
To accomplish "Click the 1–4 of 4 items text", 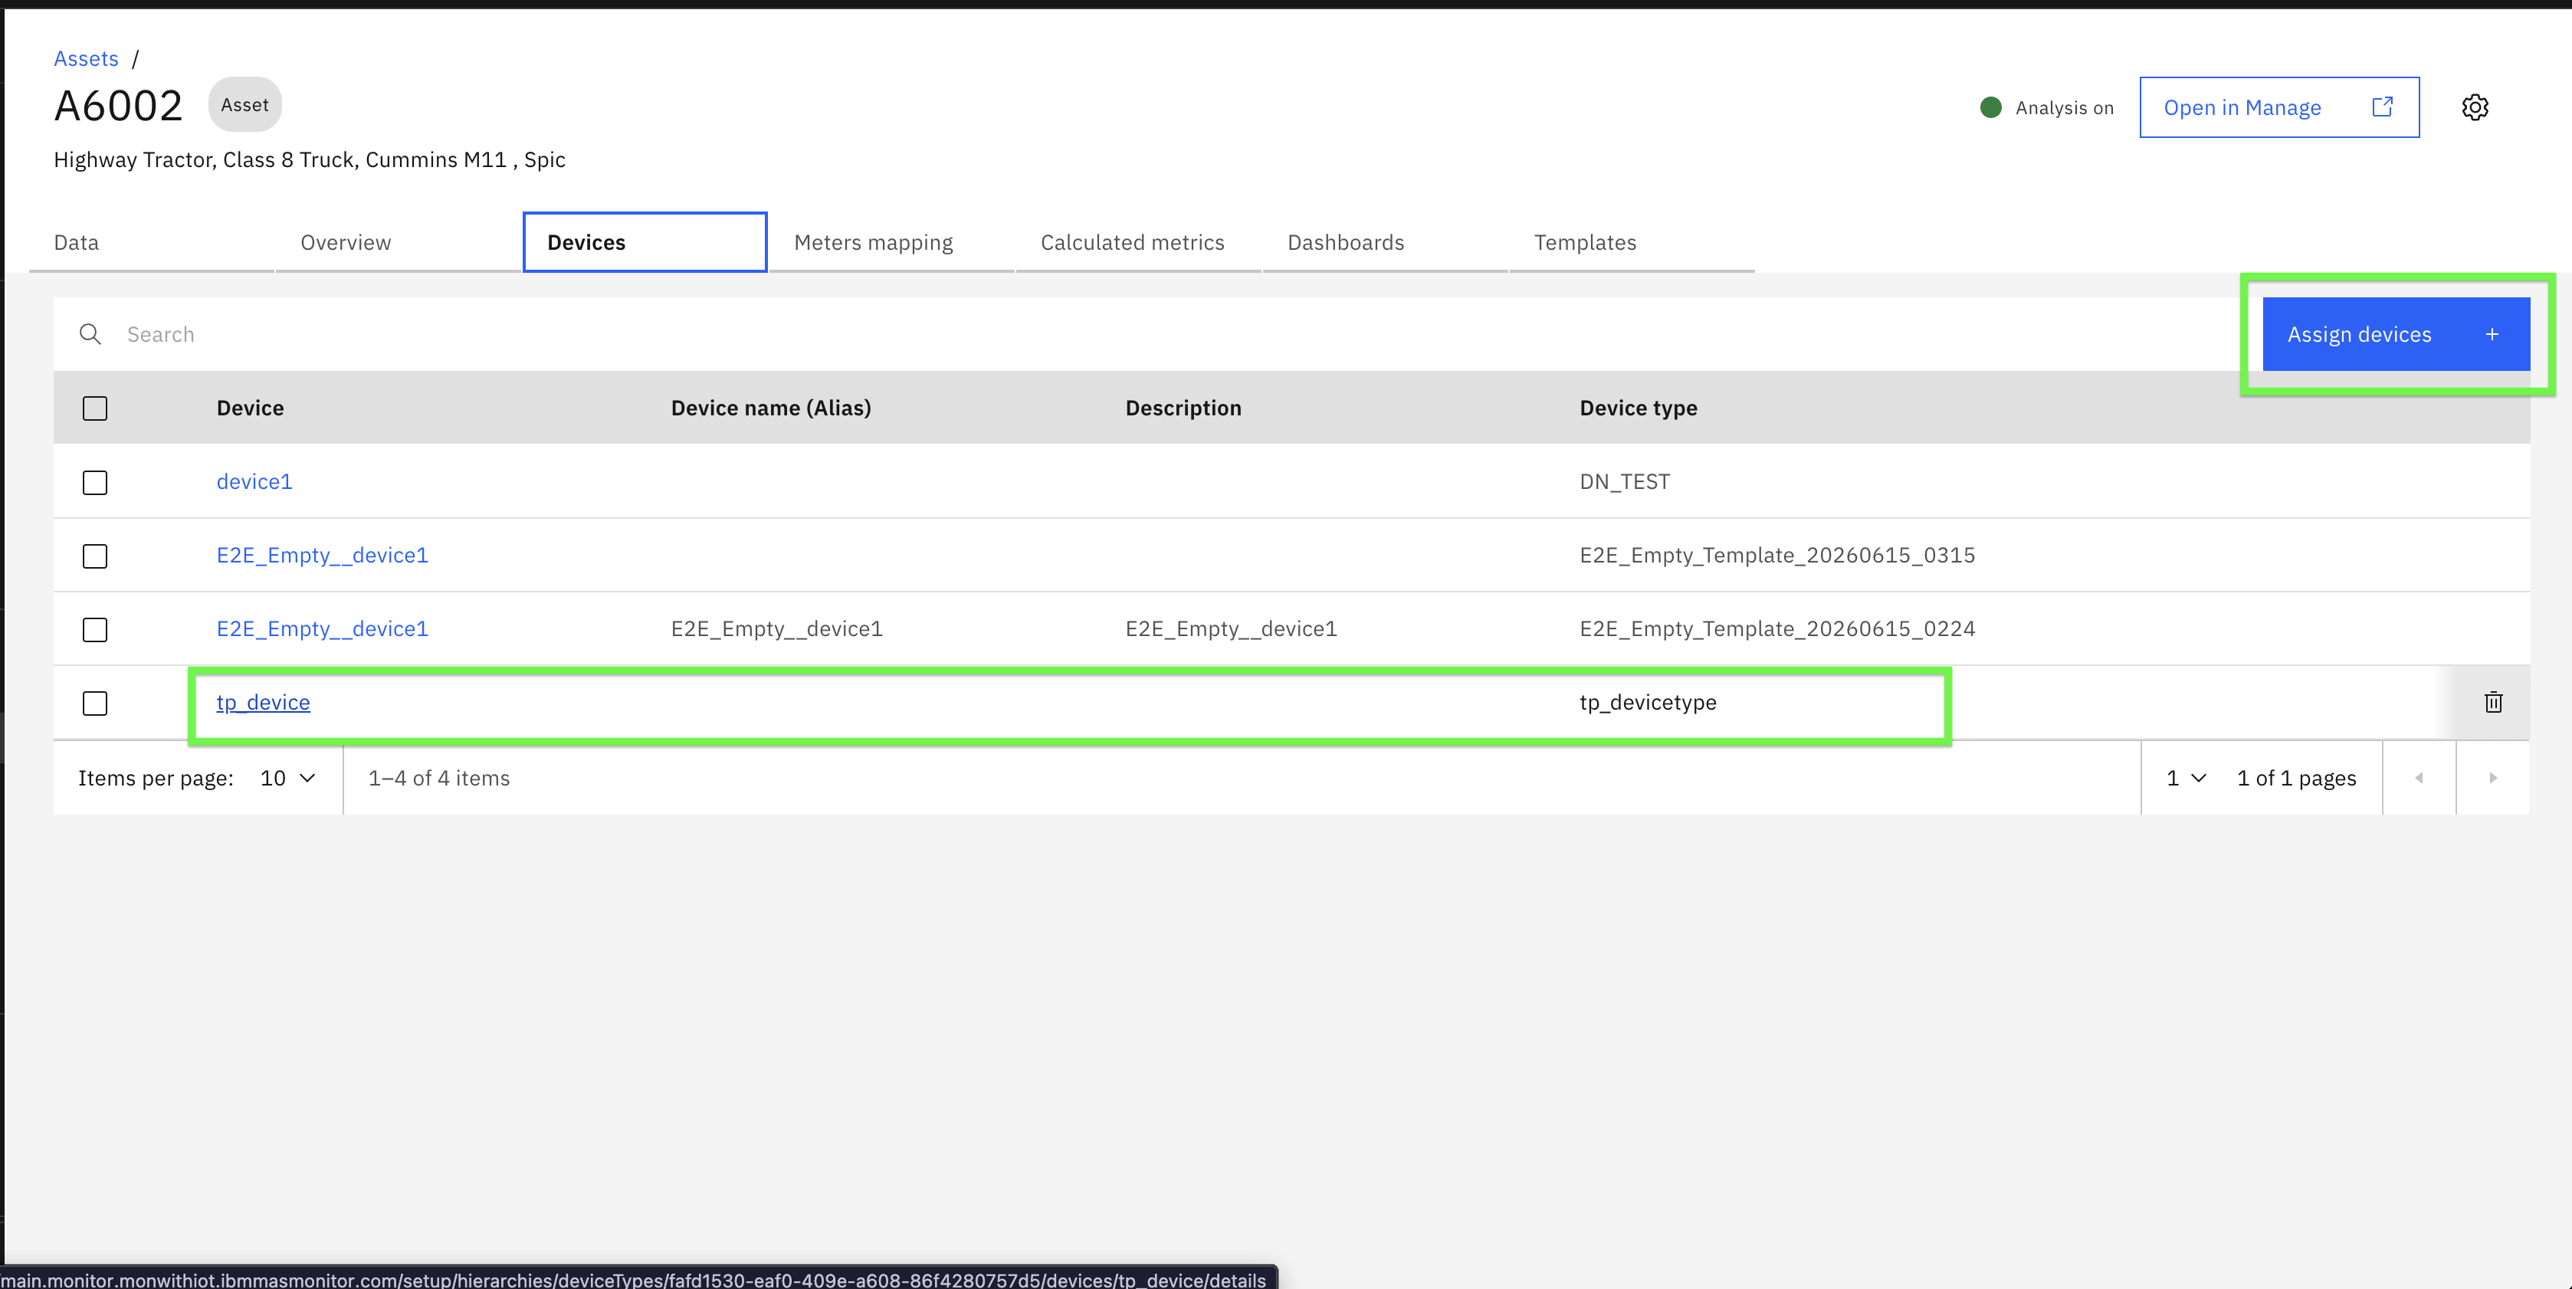I will point(439,778).
